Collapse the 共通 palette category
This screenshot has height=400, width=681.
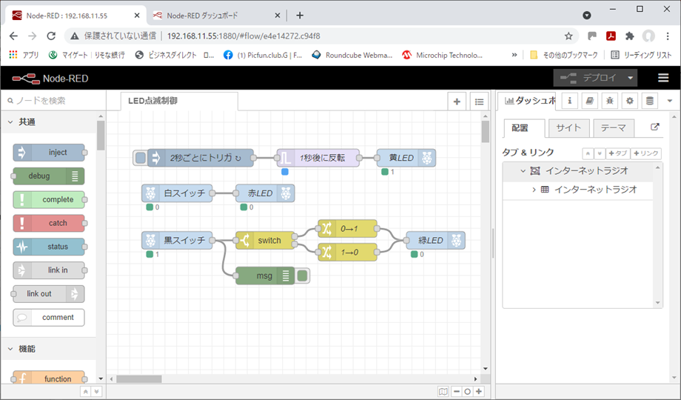point(10,121)
